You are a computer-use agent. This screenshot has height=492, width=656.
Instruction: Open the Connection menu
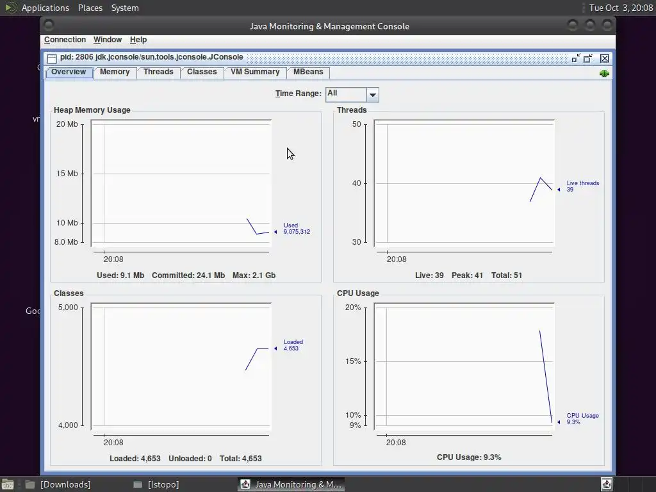65,40
